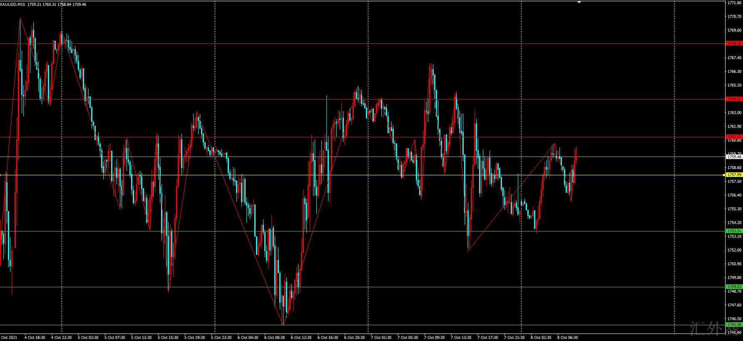Select the red 1764.07 price level tag
743x341 pixels.
click(x=734, y=99)
